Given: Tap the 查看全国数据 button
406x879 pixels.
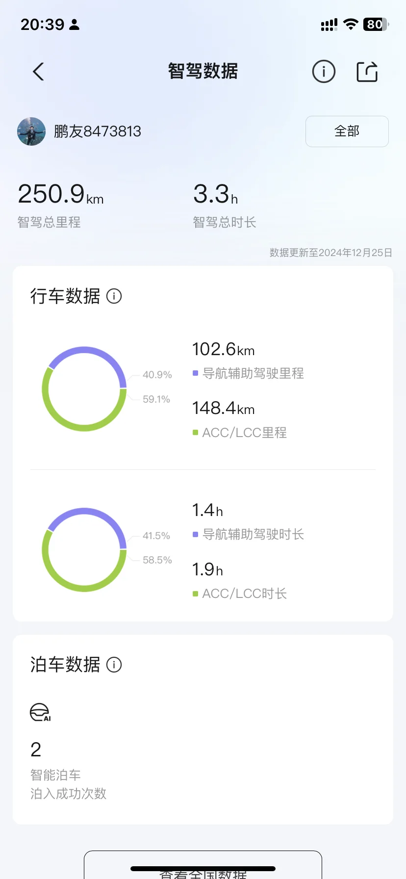Looking at the screenshot, I should click(203, 865).
